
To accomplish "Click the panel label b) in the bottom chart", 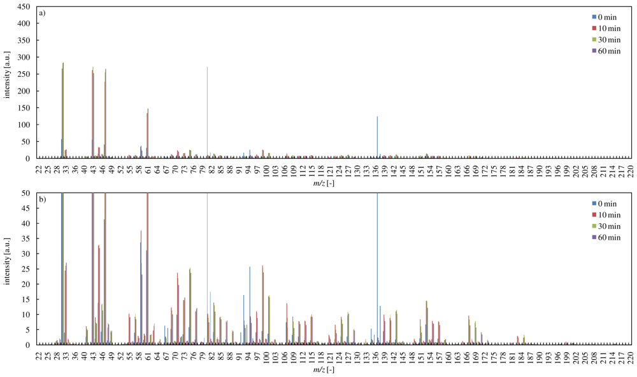I will pos(42,199).
